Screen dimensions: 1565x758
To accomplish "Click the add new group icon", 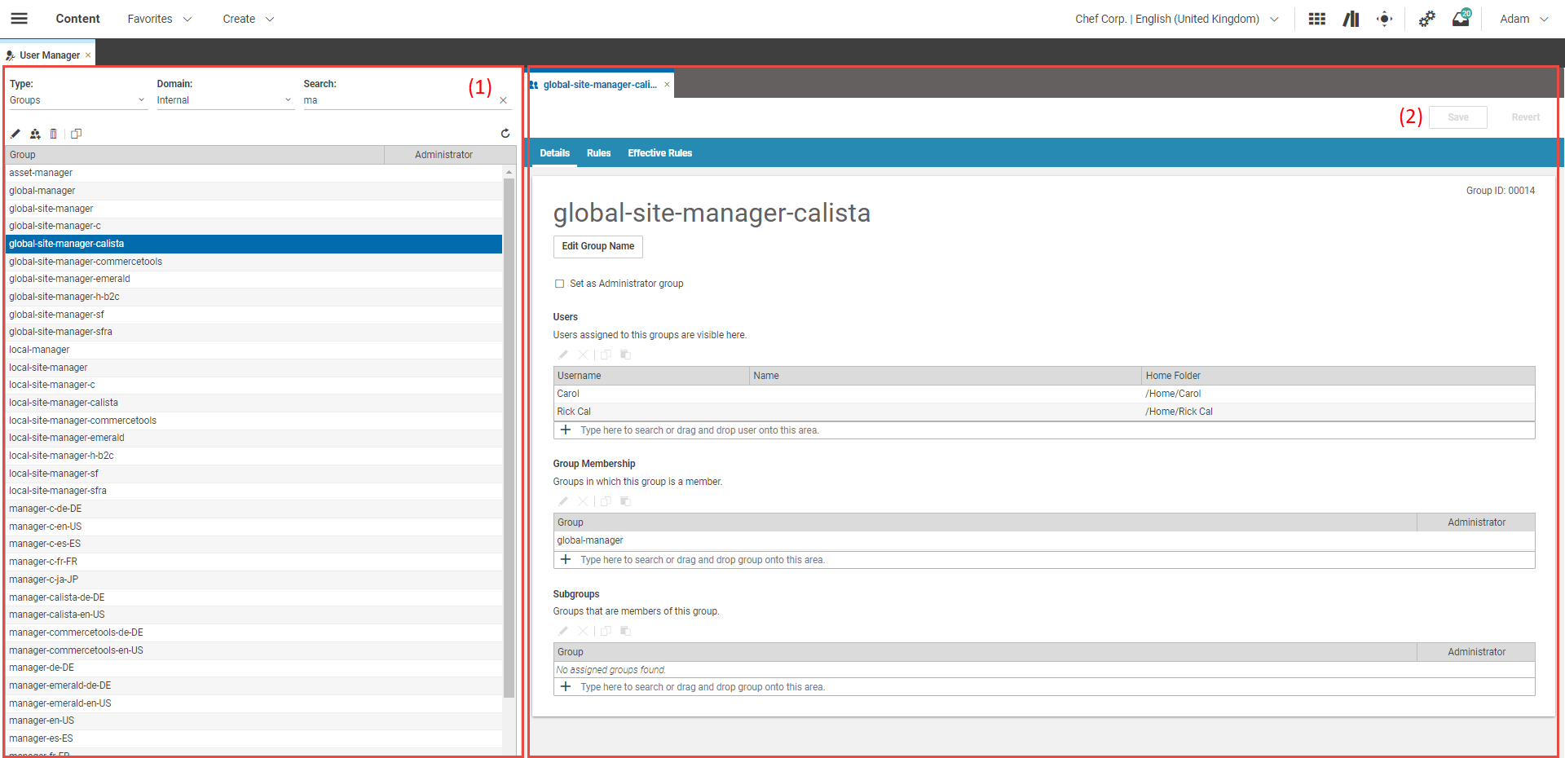I will (x=35, y=134).
